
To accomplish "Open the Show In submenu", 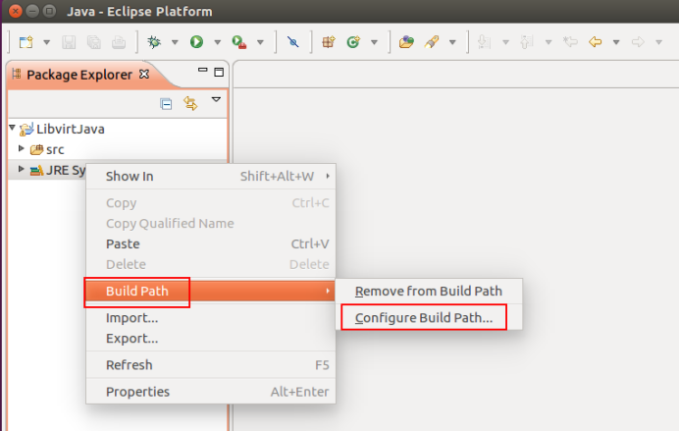I will click(211, 177).
